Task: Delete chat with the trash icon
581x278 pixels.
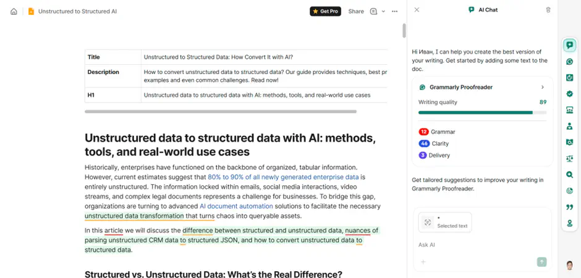Action: pos(548,10)
